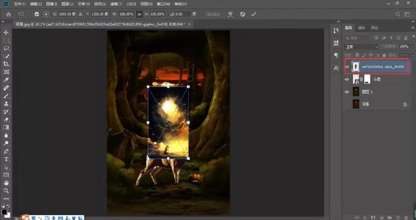Open the 文件(F) menu
Screen dimensions: 416x220
click(x=20, y=4)
